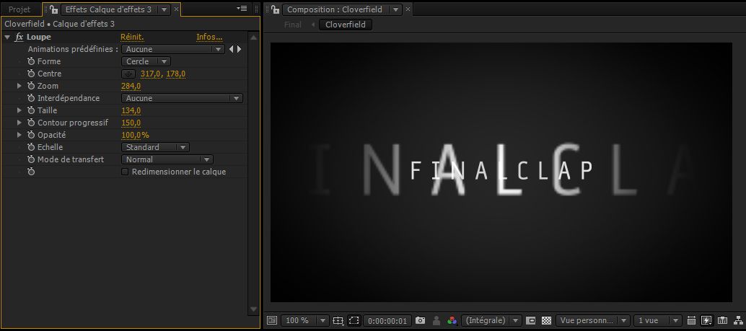The width and height of the screenshot is (746, 331).
Task: Open the Composition flowchart icon
Action: coord(738,320)
